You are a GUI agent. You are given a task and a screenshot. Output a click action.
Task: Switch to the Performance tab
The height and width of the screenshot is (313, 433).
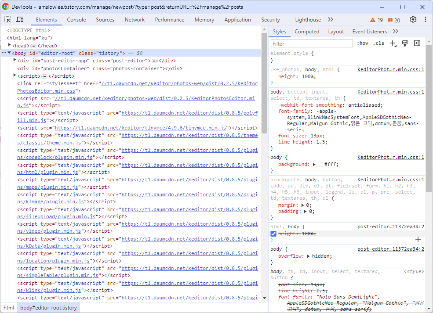170,20
